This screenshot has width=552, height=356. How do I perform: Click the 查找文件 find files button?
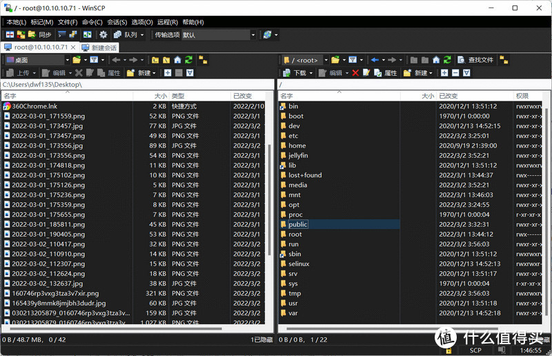(475, 60)
